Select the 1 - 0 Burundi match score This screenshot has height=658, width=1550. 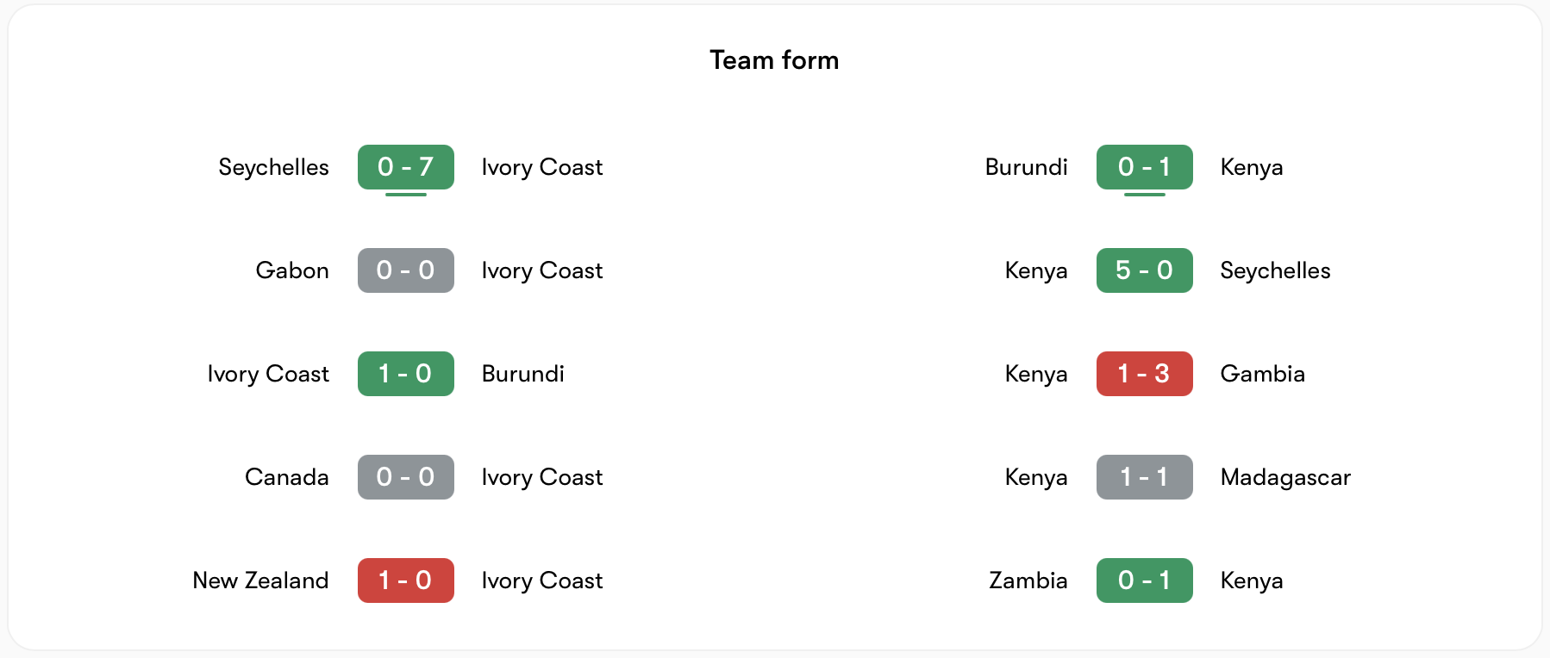click(x=405, y=374)
